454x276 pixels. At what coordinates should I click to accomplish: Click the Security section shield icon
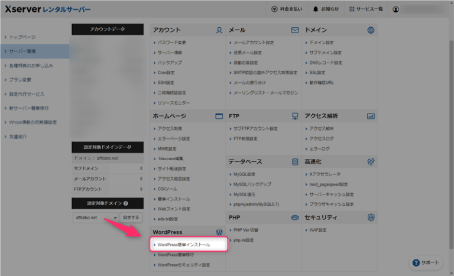tap(371, 217)
